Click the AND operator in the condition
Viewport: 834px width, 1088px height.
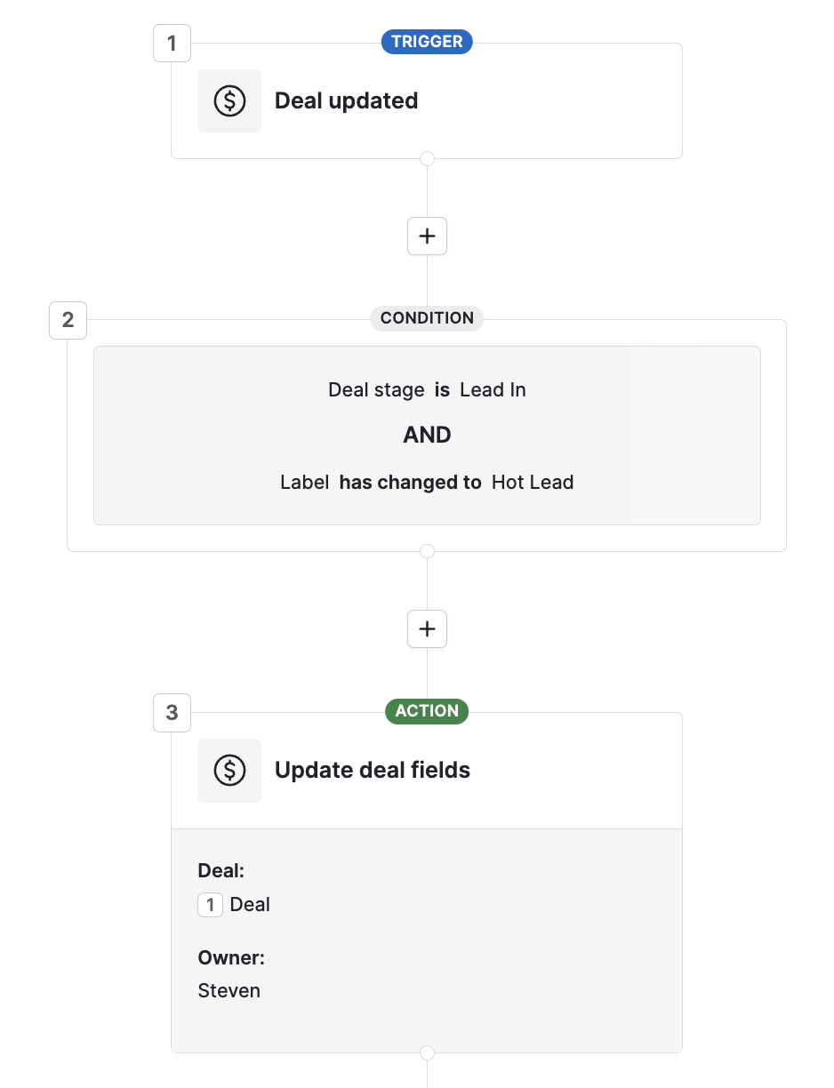point(427,435)
